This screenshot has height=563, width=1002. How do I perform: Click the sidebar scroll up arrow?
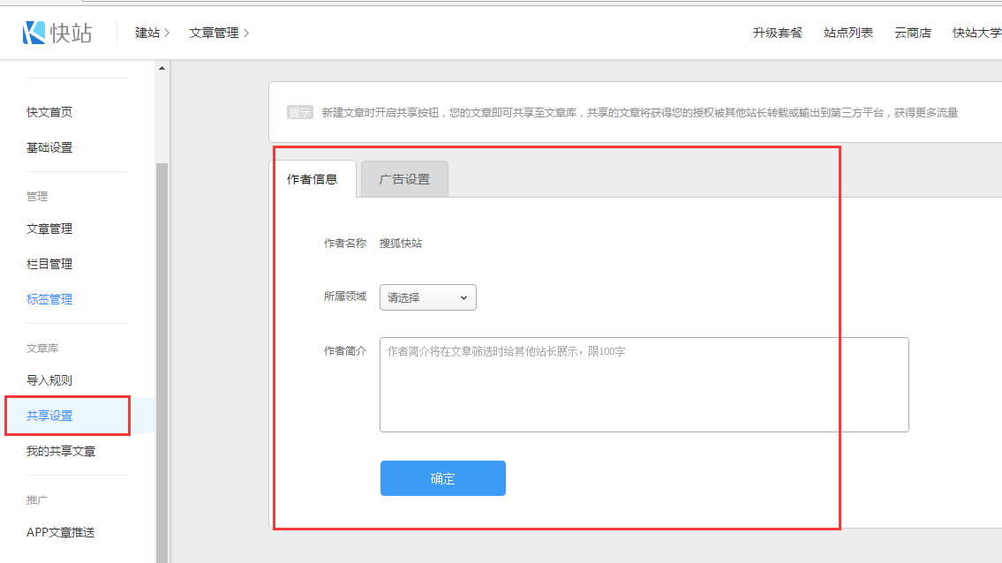tap(162, 69)
